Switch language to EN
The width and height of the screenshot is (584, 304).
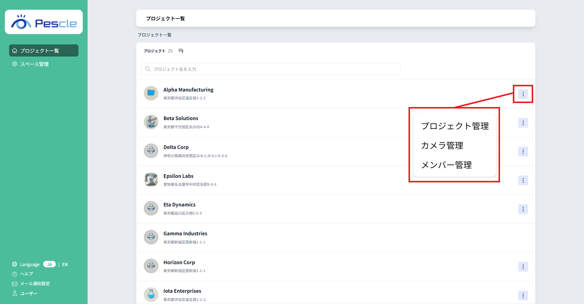click(65, 264)
